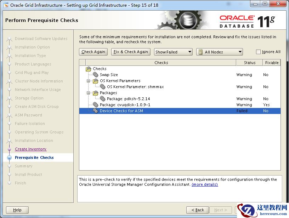The height and width of the screenshot is (218, 289).
Task: Maximize the Oracle installer window
Action: pyautogui.click(x=265, y=4)
